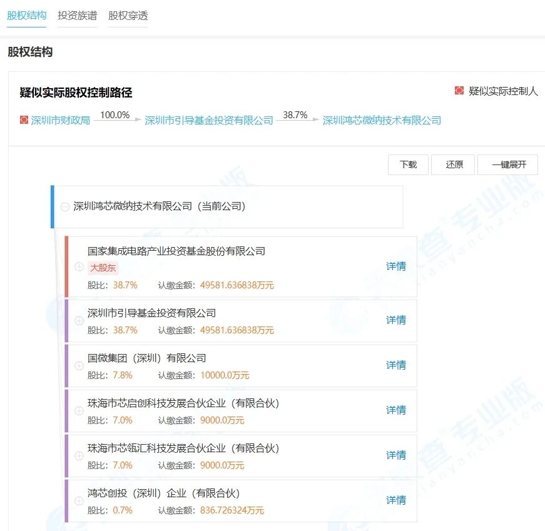Expand the 鸿芯创投（深圳）企业 node
The width and height of the screenshot is (545, 531).
coord(79,500)
